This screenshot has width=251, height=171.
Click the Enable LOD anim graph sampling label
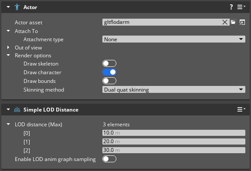coord(55,159)
